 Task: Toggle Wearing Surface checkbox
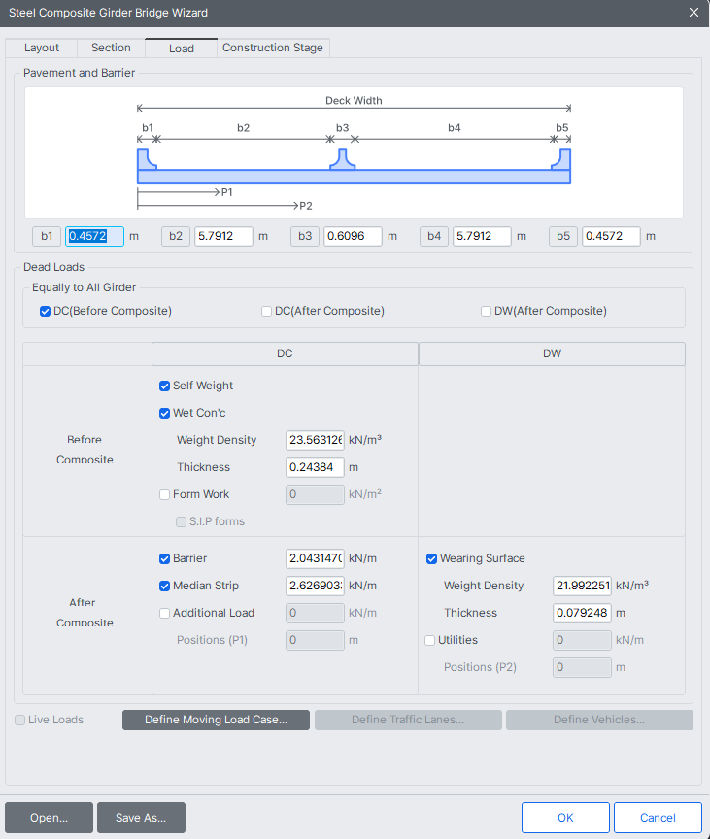pos(432,558)
